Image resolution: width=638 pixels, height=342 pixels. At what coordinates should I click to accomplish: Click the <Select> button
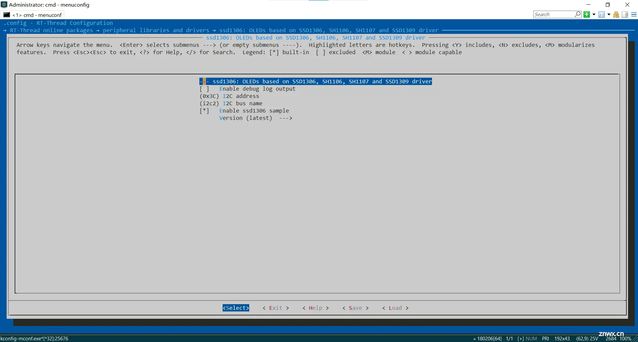pyautogui.click(x=236, y=308)
